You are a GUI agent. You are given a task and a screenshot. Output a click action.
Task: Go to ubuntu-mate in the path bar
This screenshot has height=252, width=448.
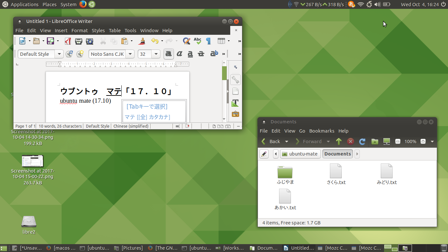click(300, 154)
